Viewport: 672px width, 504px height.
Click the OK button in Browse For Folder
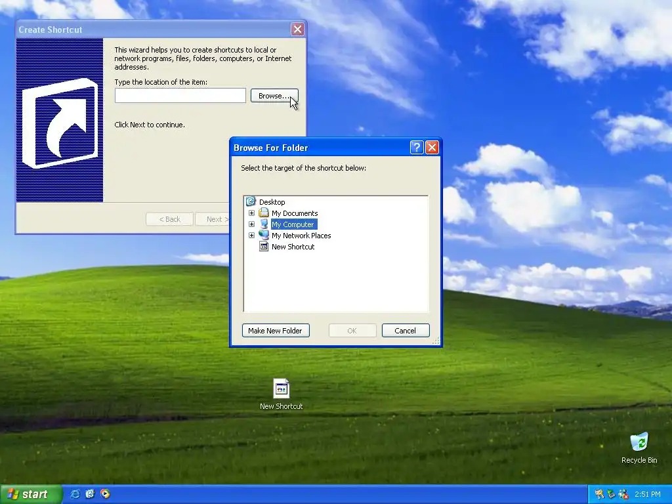tap(352, 331)
